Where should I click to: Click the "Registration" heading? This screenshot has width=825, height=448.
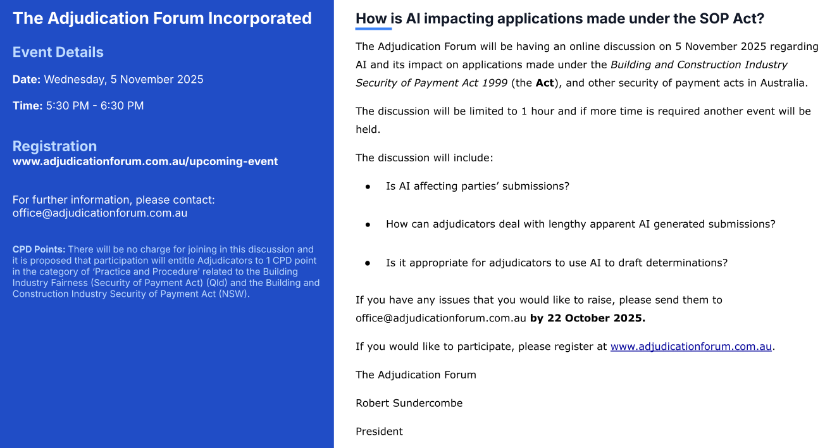tap(55, 146)
